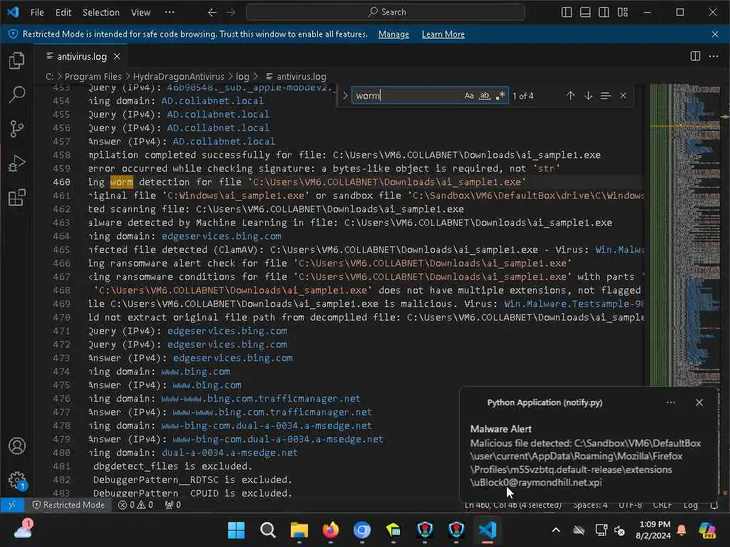Open the Explorer view in activity bar
730x547 pixels.
click(x=17, y=61)
